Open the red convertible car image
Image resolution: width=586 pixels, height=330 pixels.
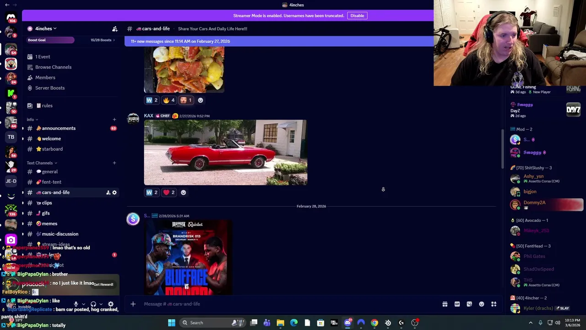point(226,153)
